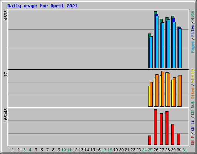The width and height of the screenshot is (197, 154).
Task: Click the green day 24 axis label
Action: tap(144, 150)
